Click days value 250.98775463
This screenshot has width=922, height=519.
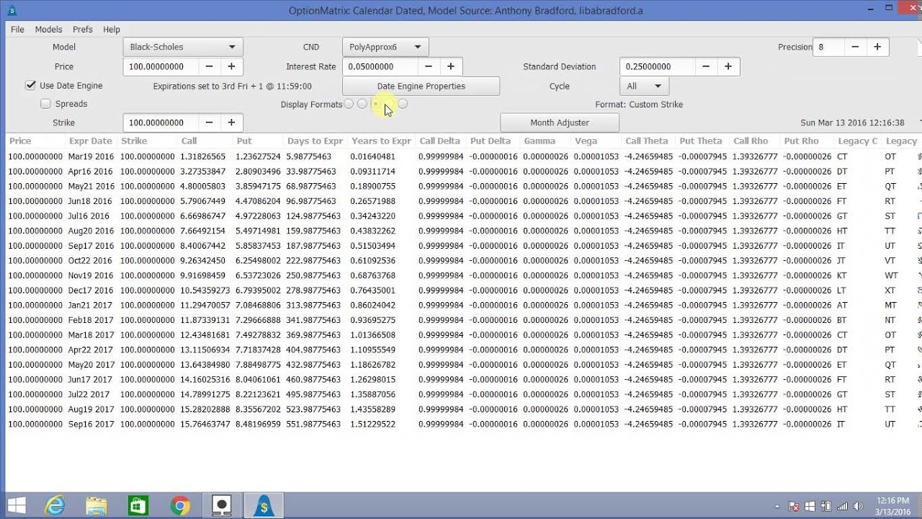click(x=313, y=275)
